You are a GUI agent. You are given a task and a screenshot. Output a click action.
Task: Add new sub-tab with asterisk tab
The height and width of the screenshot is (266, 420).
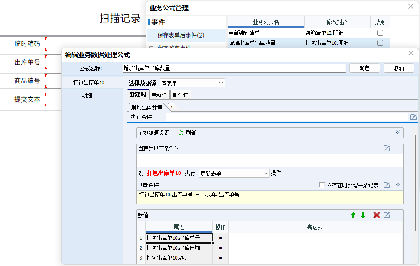click(x=172, y=107)
